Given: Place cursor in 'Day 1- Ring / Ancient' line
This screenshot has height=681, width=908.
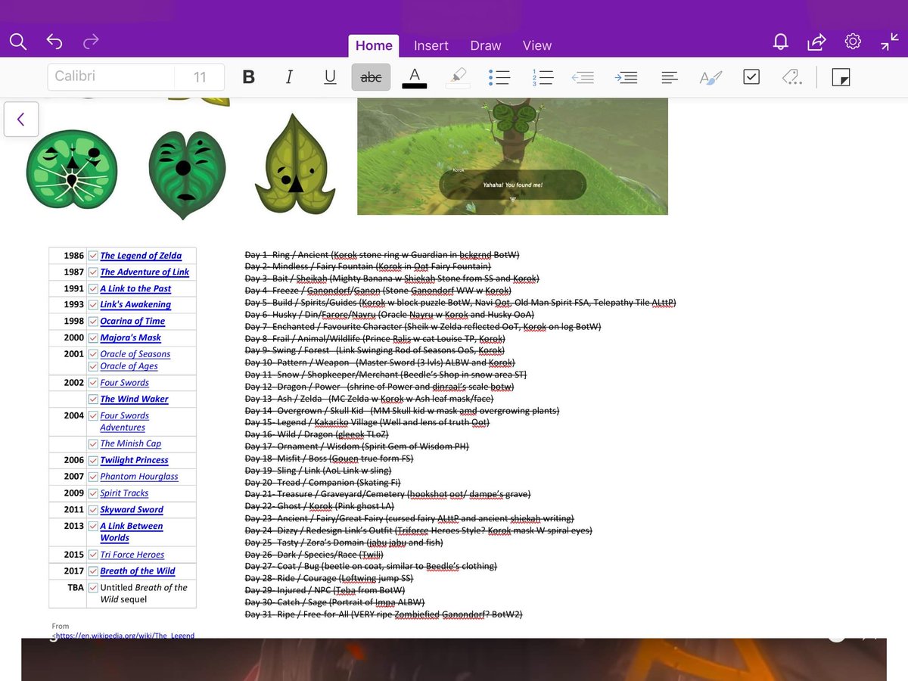Looking at the screenshot, I should click(382, 255).
